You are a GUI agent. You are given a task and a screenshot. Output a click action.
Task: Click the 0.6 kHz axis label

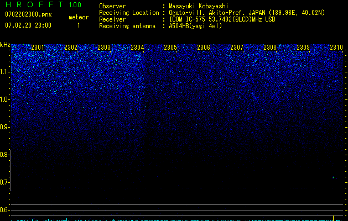[4, 210]
